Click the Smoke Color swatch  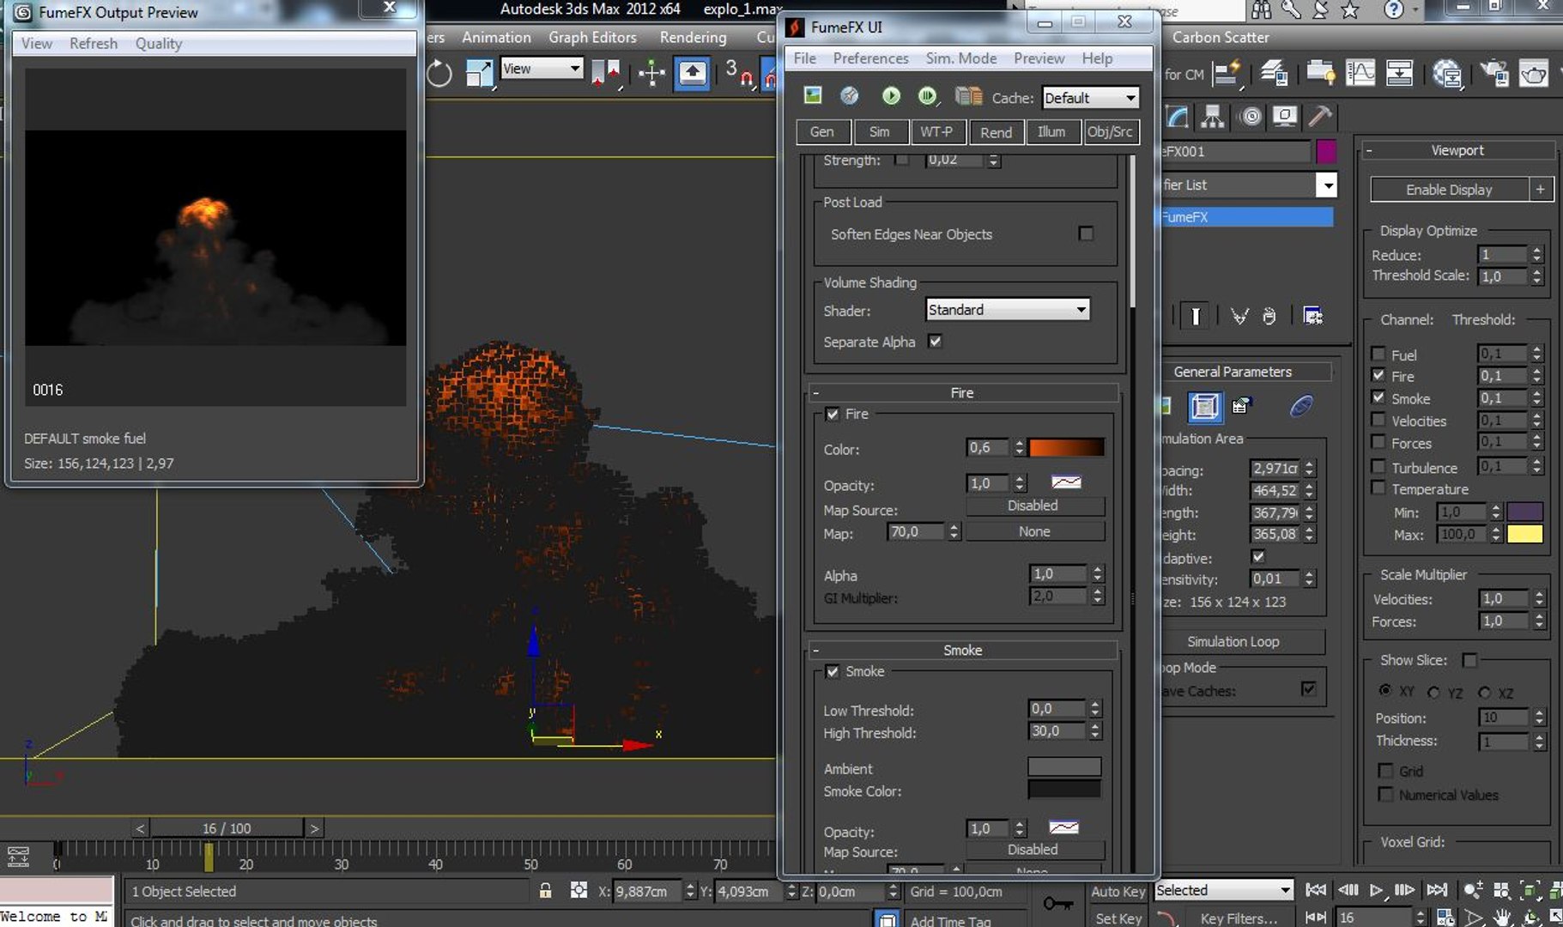point(1064,790)
